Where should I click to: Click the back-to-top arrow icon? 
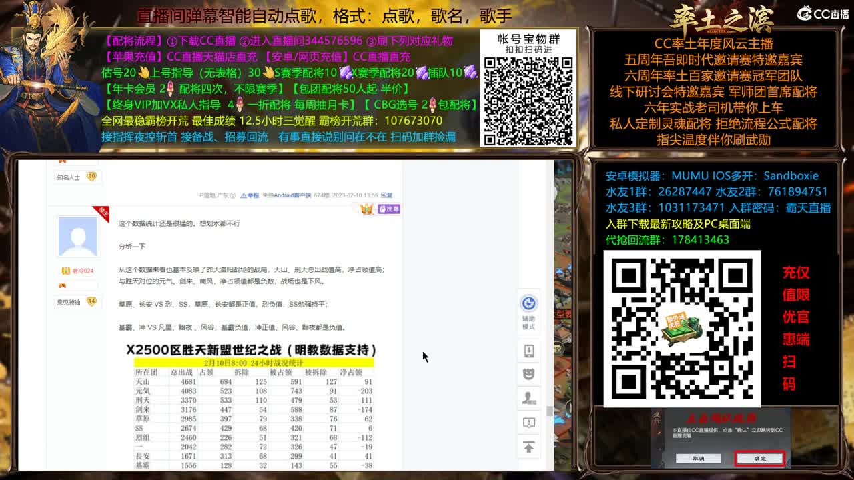click(530, 447)
